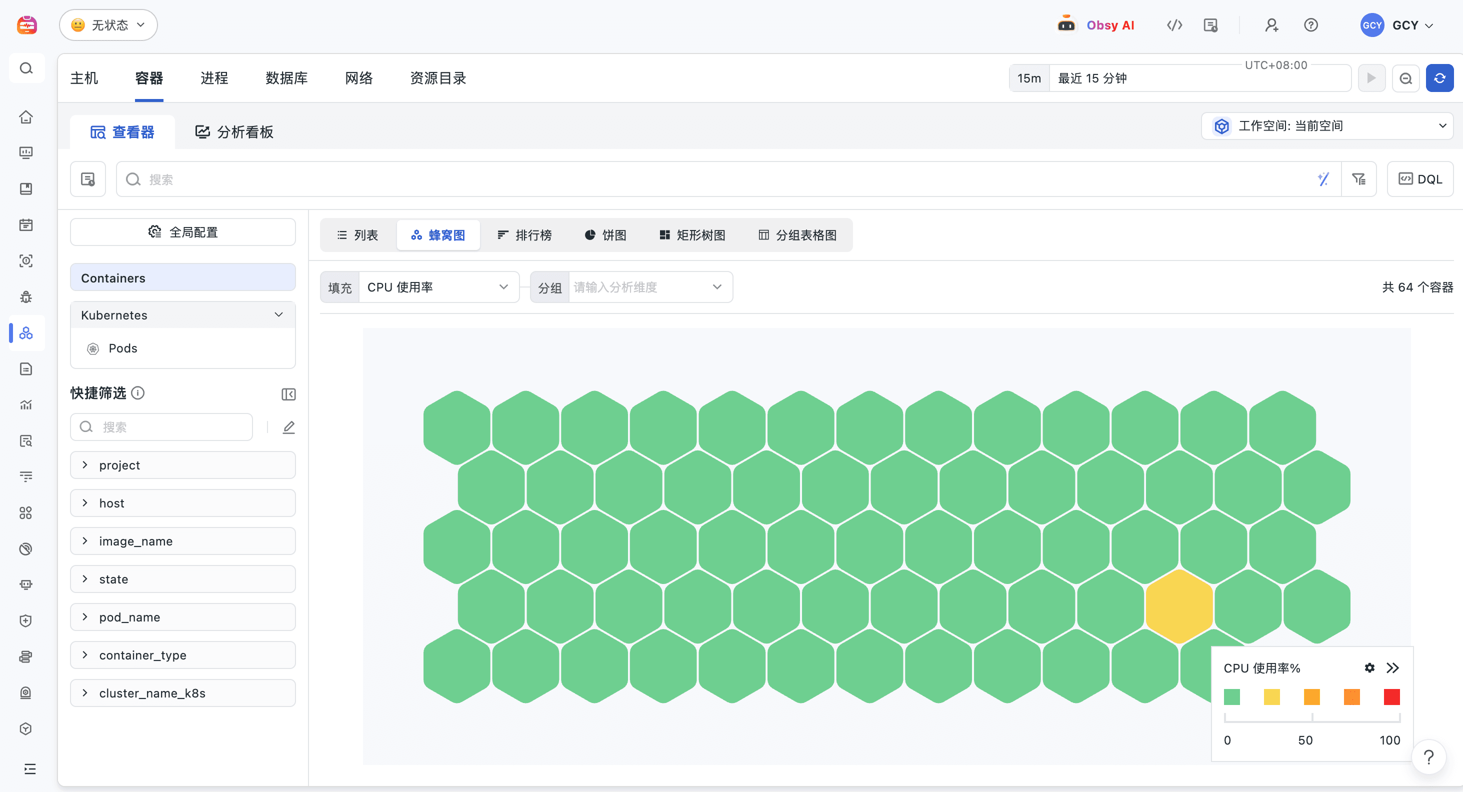Viewport: 1463px width, 792px height.
Task: Open the 分析看板 tab
Action: [x=234, y=132]
